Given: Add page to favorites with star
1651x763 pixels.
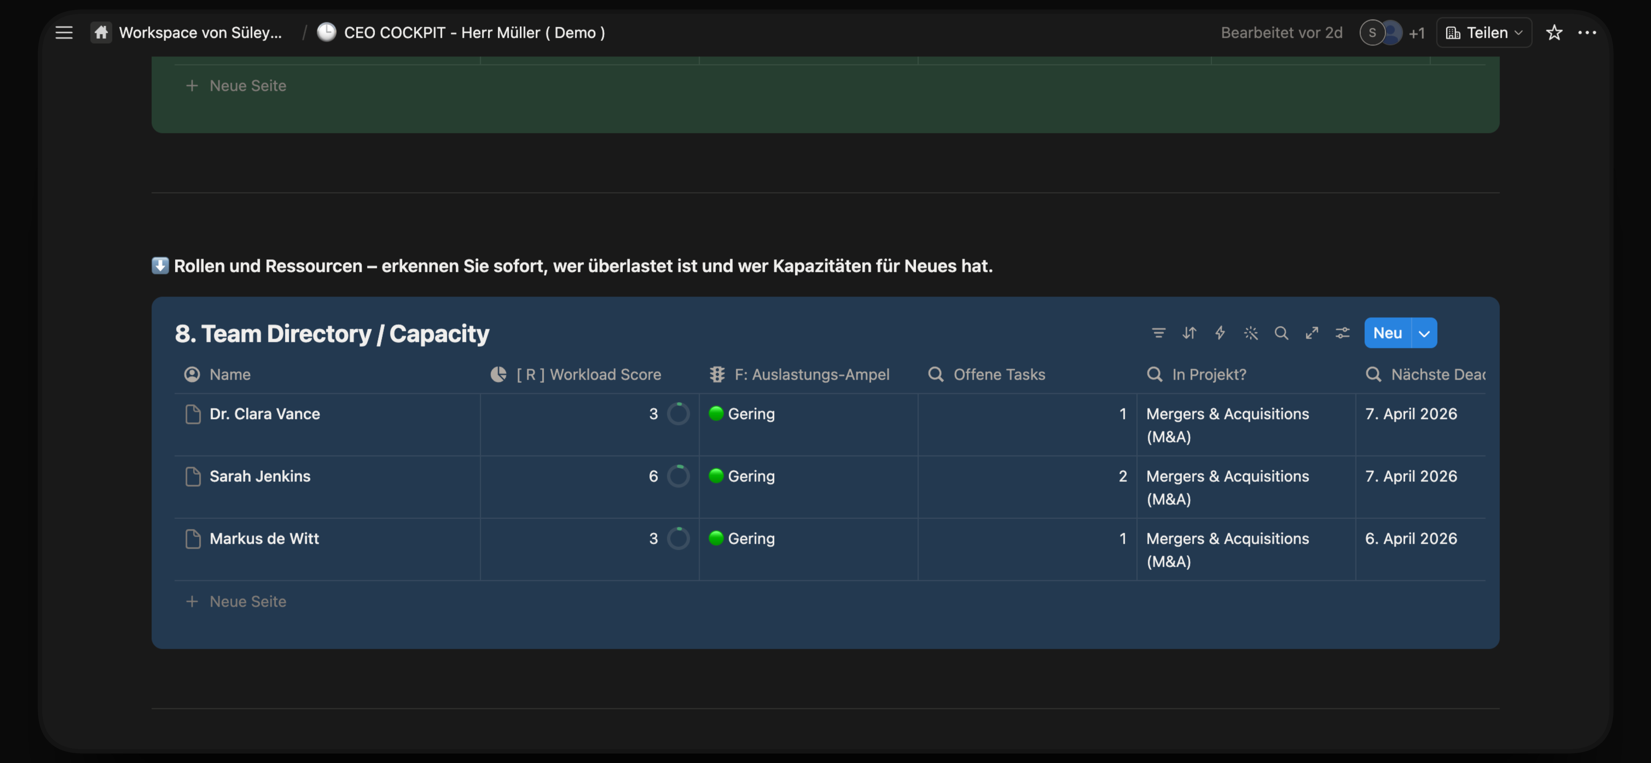Looking at the screenshot, I should pos(1554,33).
